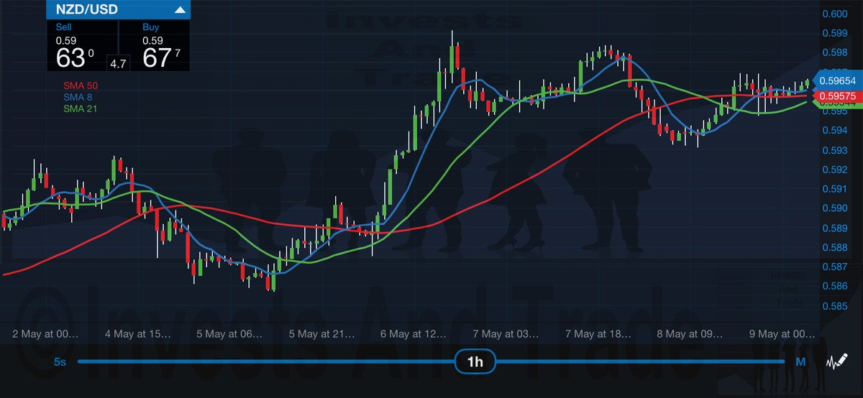863x398 pixels.
Task: Click the 0.598 price axis label
Action: pos(834,53)
